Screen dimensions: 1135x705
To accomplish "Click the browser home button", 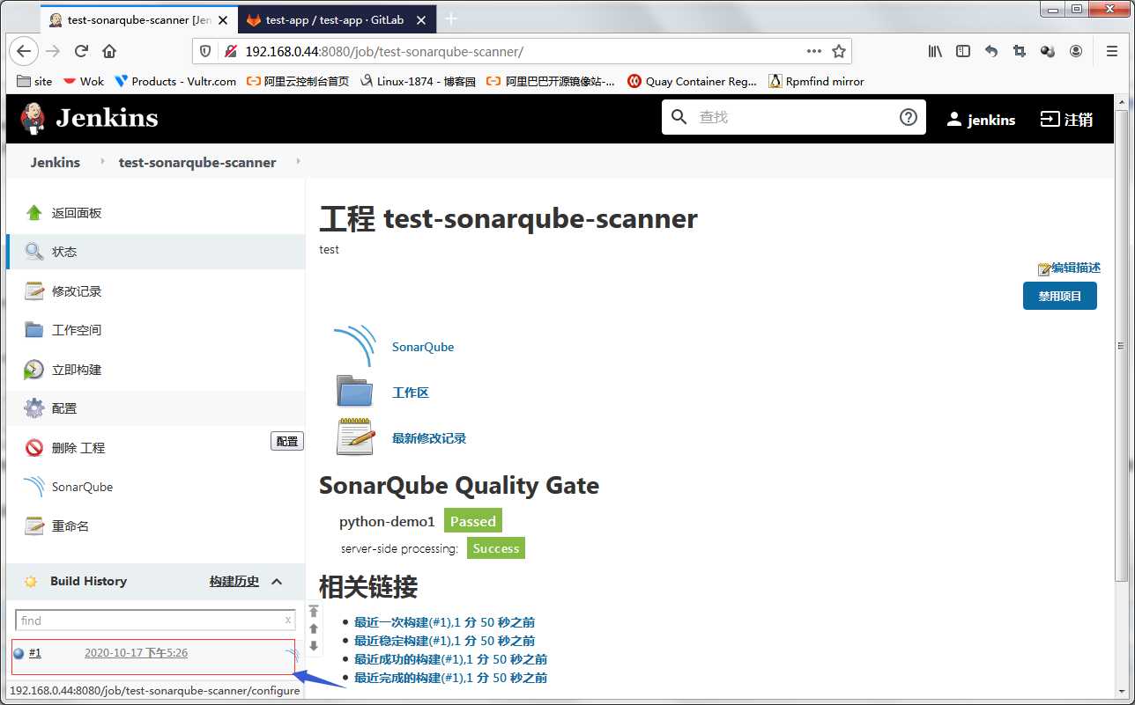I will click(x=109, y=51).
